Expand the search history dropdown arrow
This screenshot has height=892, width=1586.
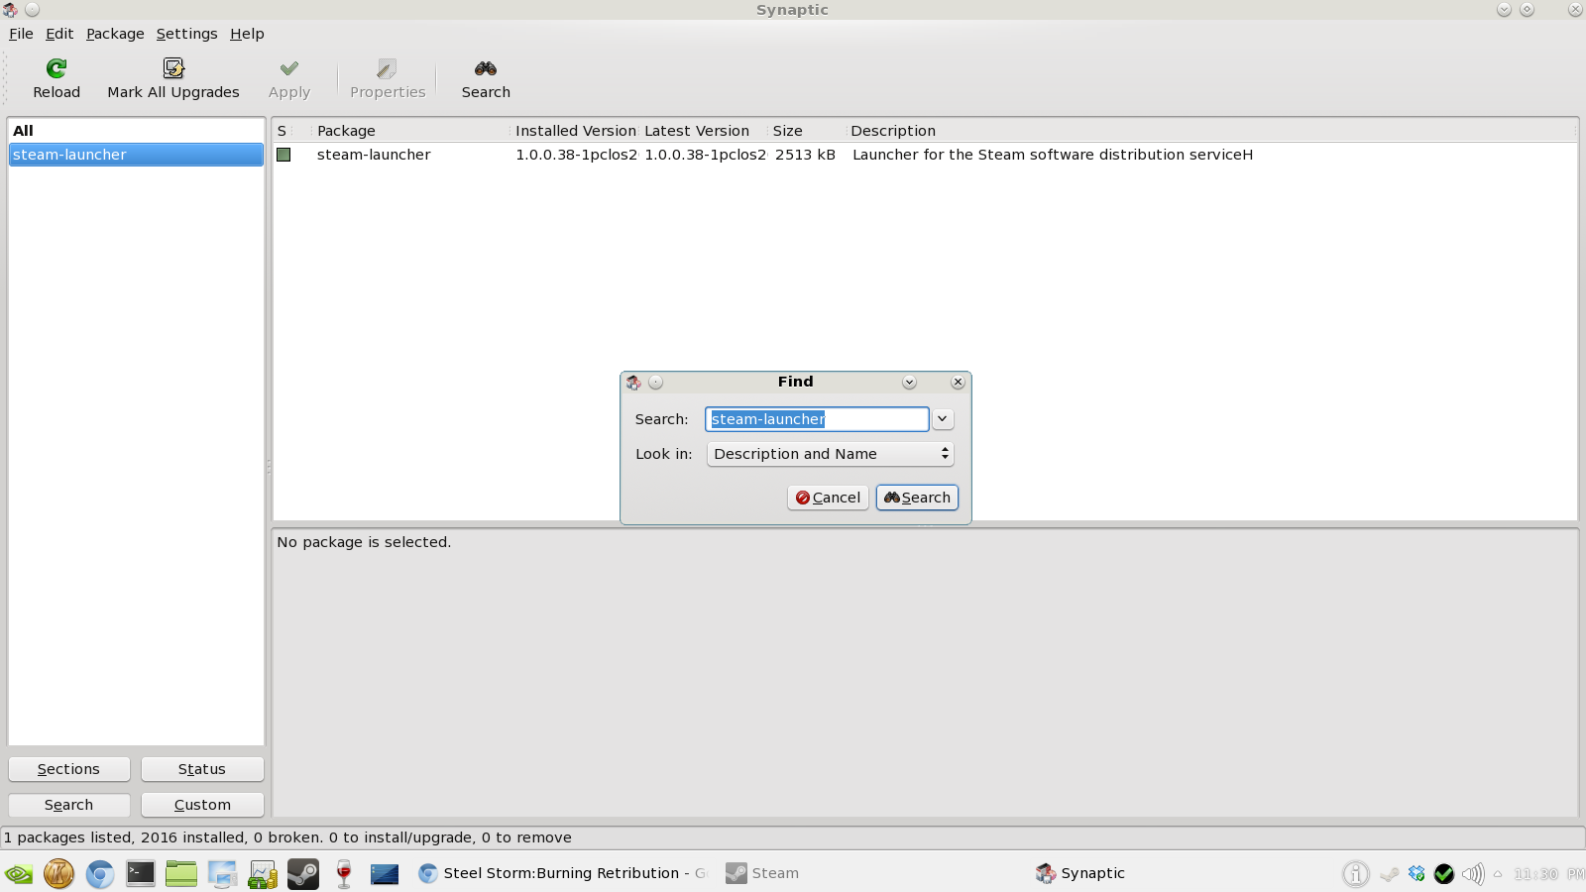(943, 419)
